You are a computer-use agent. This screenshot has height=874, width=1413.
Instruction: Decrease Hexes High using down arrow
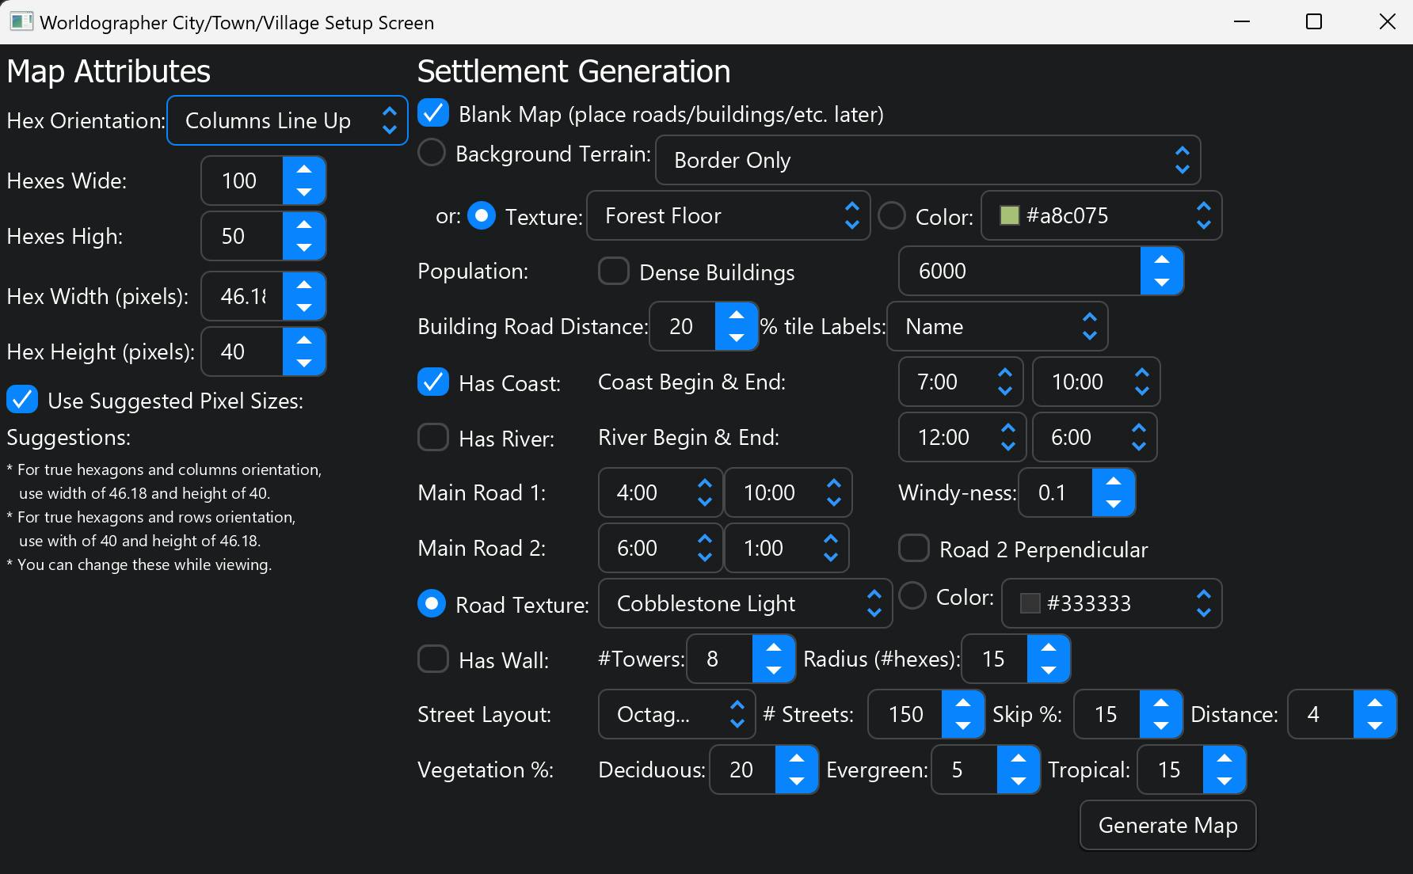[303, 247]
